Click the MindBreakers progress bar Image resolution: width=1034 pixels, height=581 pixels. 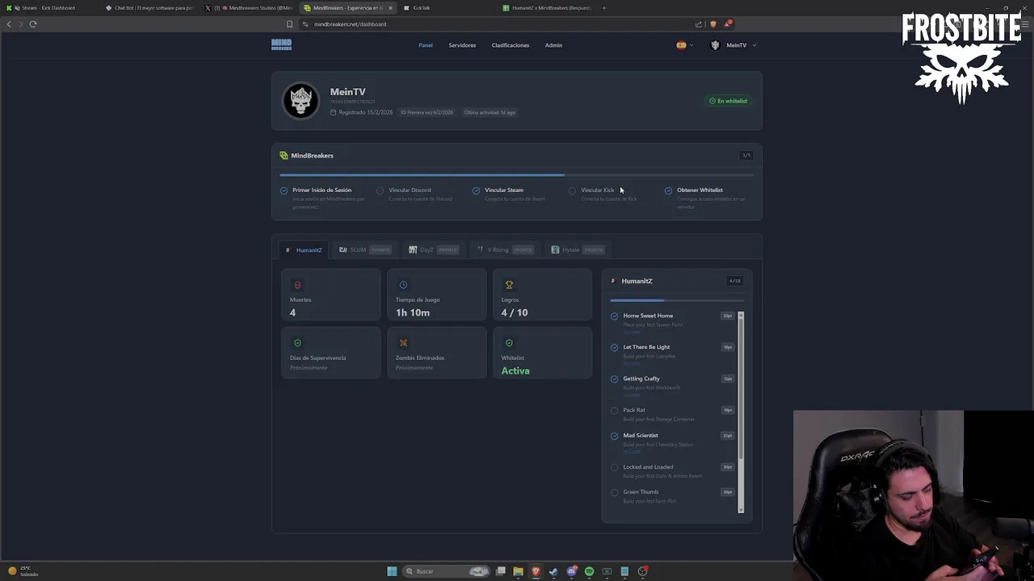[516, 174]
